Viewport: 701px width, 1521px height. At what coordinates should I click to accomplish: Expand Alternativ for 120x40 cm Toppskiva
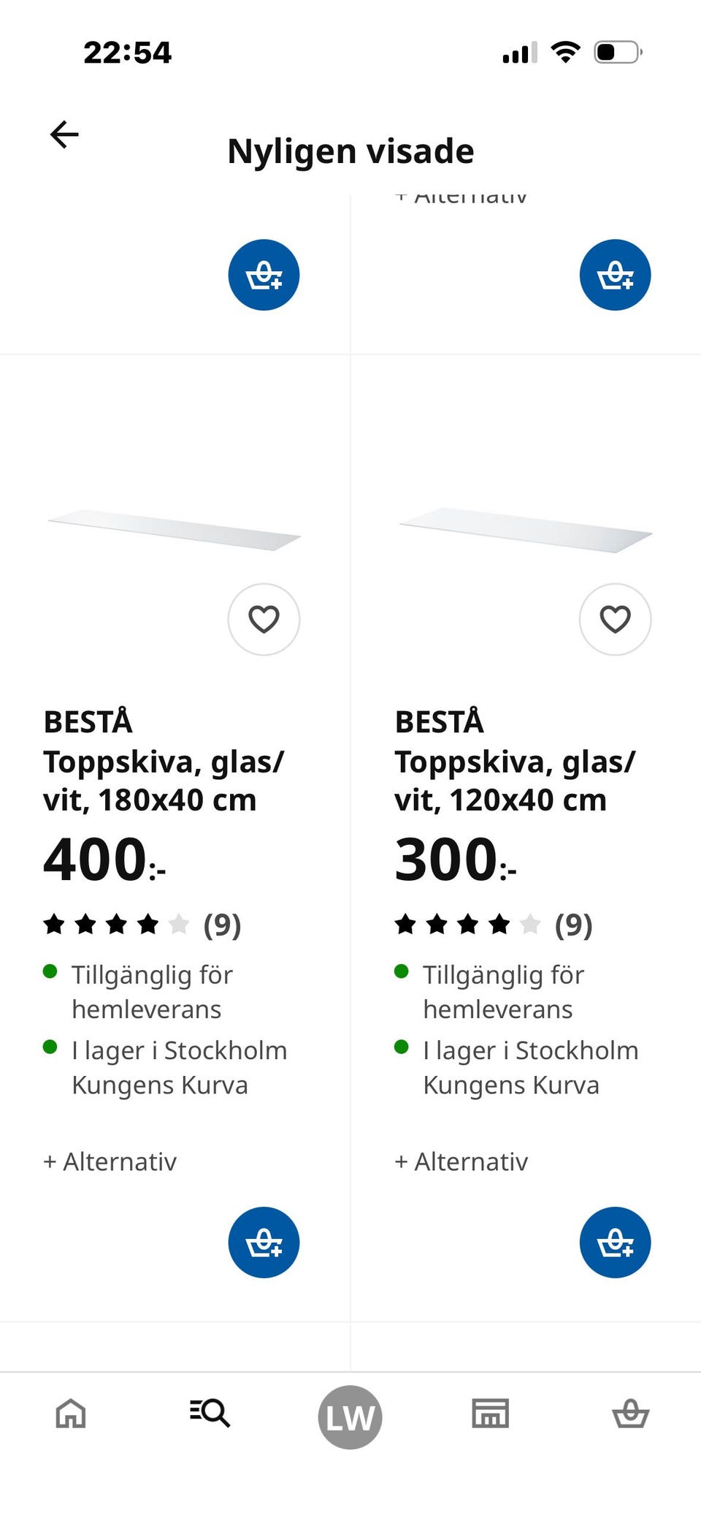point(461,1161)
